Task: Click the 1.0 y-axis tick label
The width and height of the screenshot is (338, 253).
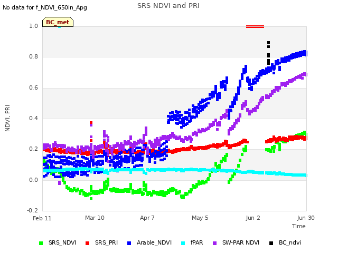Action: coord(33,26)
